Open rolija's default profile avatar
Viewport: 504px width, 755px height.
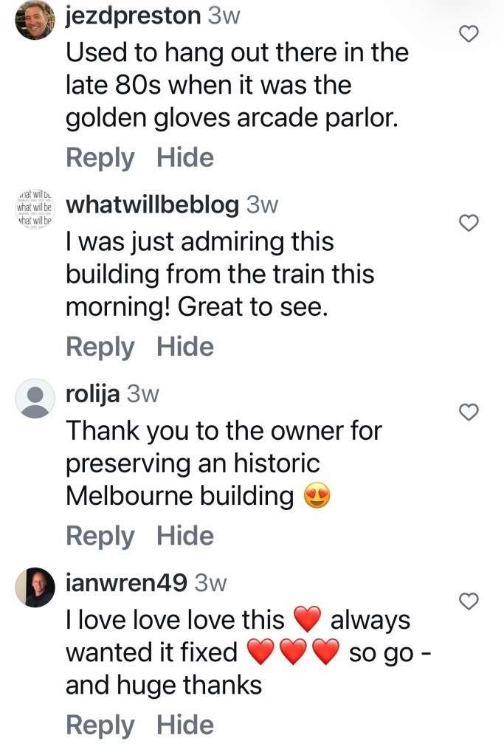point(35,399)
